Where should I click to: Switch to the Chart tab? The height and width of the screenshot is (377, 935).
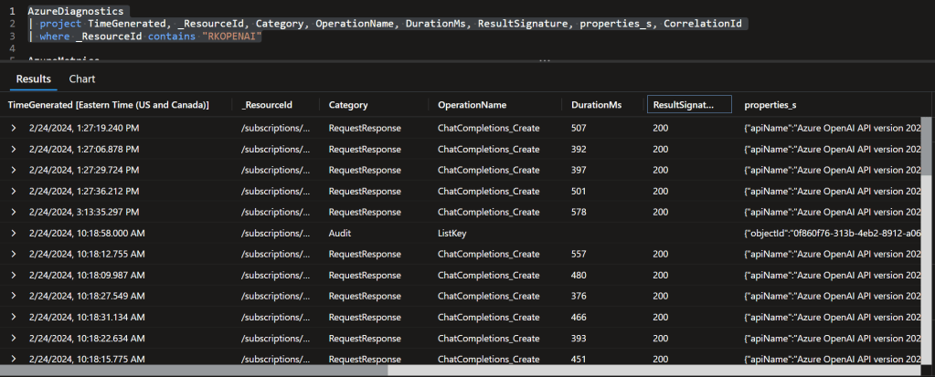click(82, 79)
